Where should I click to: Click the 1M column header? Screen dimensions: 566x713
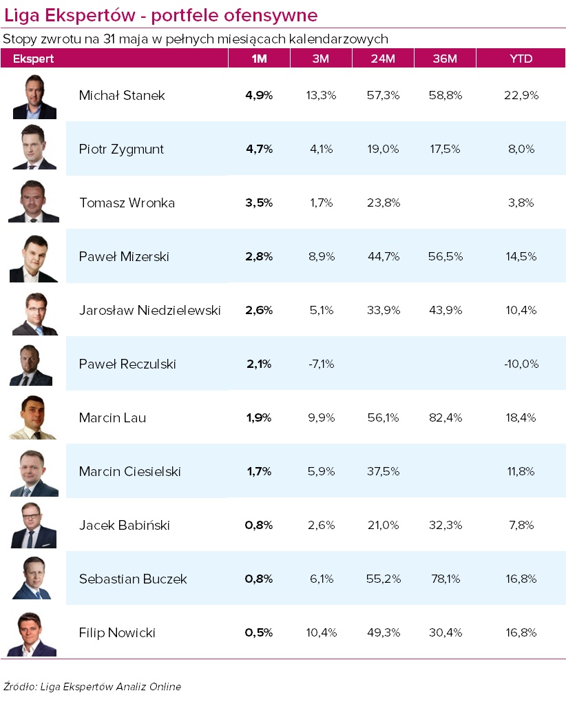tap(259, 59)
